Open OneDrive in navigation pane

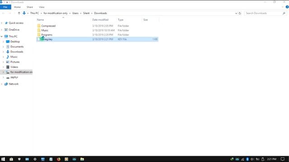point(14,30)
